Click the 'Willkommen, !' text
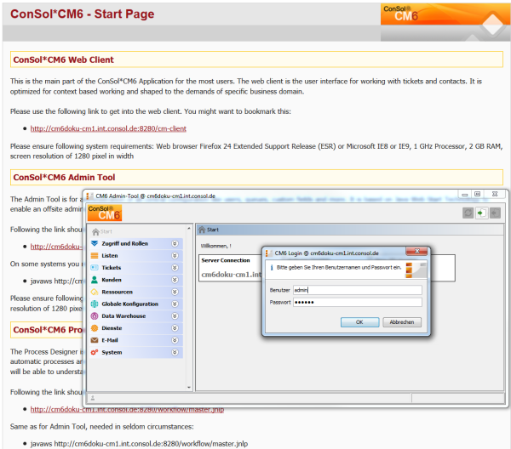 pyautogui.click(x=215, y=246)
